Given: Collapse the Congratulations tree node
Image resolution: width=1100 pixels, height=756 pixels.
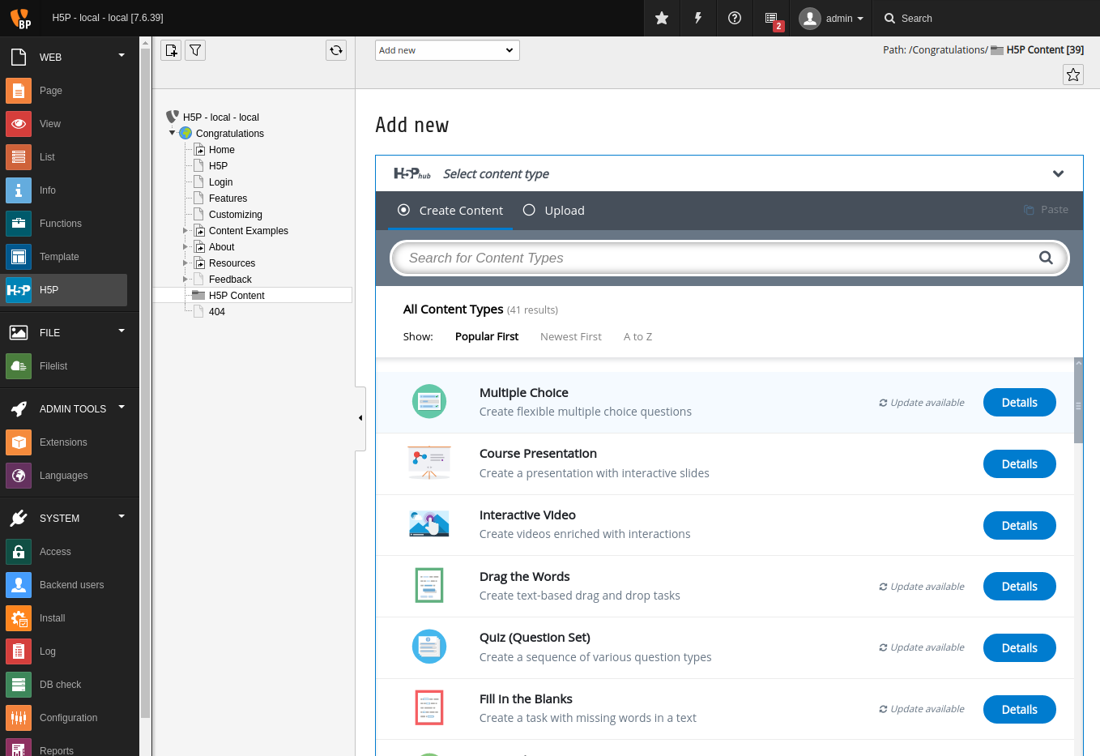Looking at the screenshot, I should 172,133.
